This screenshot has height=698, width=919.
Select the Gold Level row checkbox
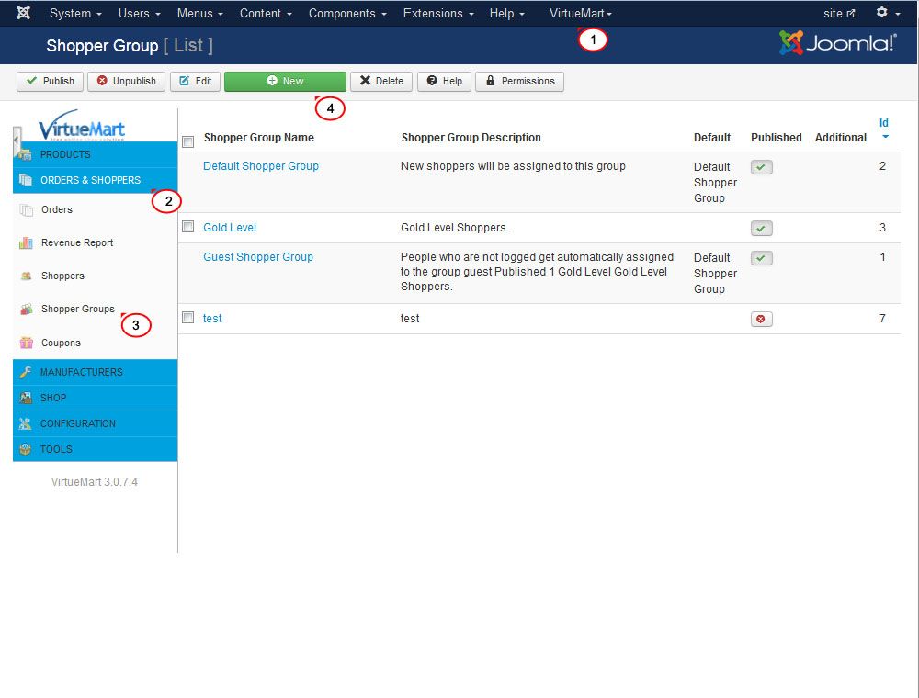tap(188, 227)
